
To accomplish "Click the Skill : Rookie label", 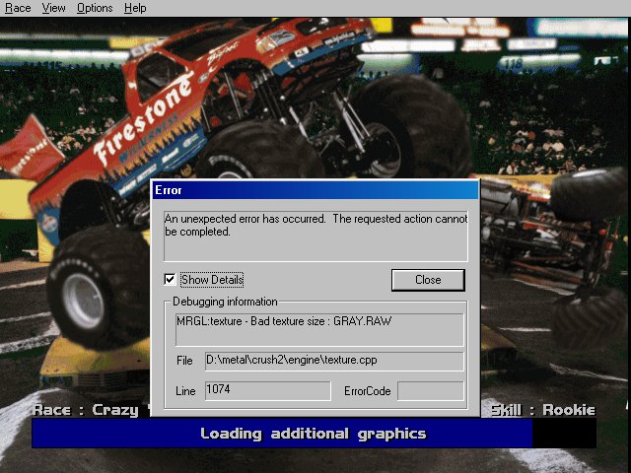I will pos(541,410).
